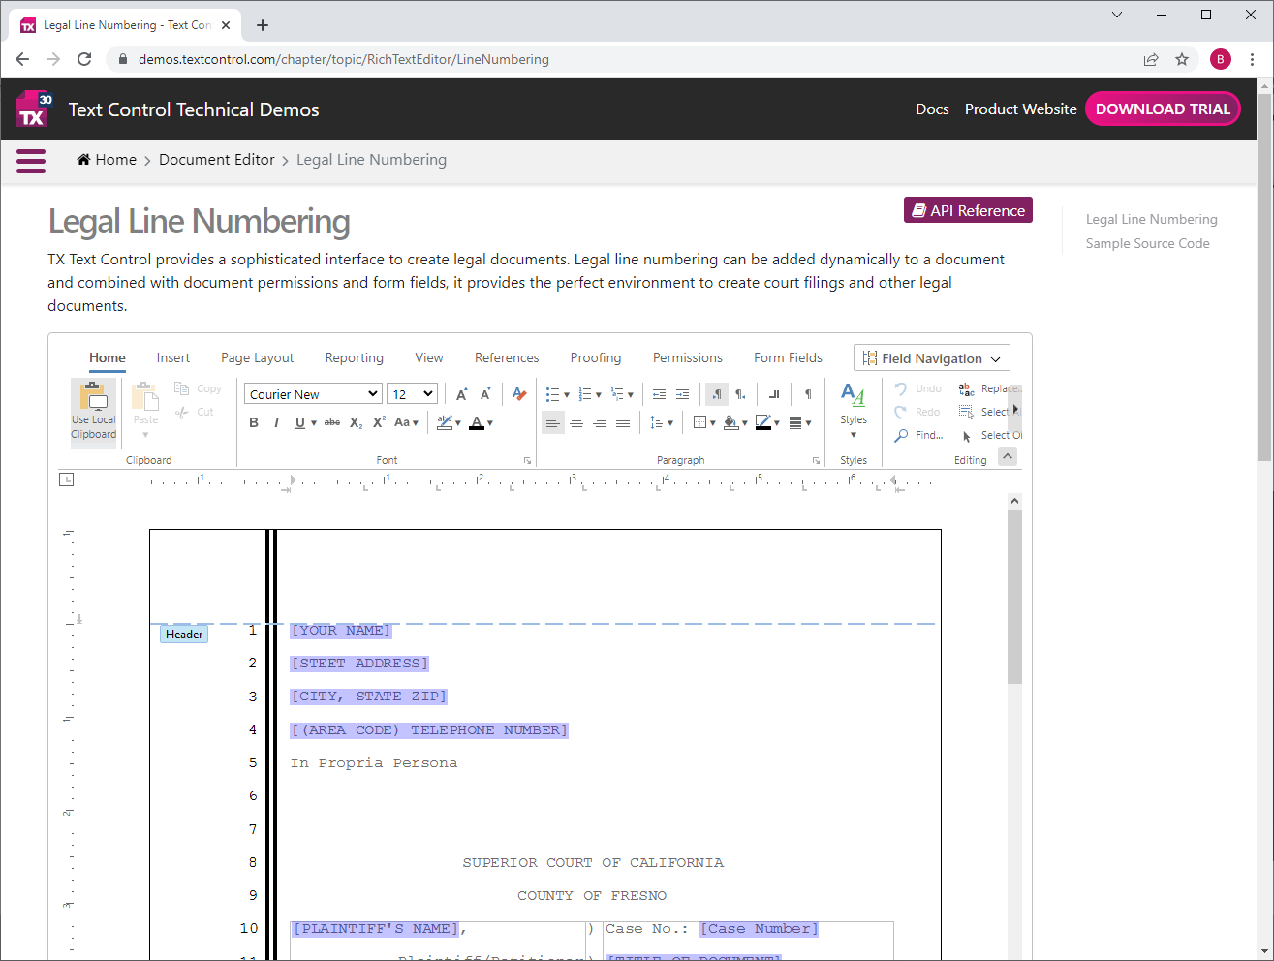Open the font size 12 dropdown
Viewport: 1274px width, 961px height.
pos(413,394)
